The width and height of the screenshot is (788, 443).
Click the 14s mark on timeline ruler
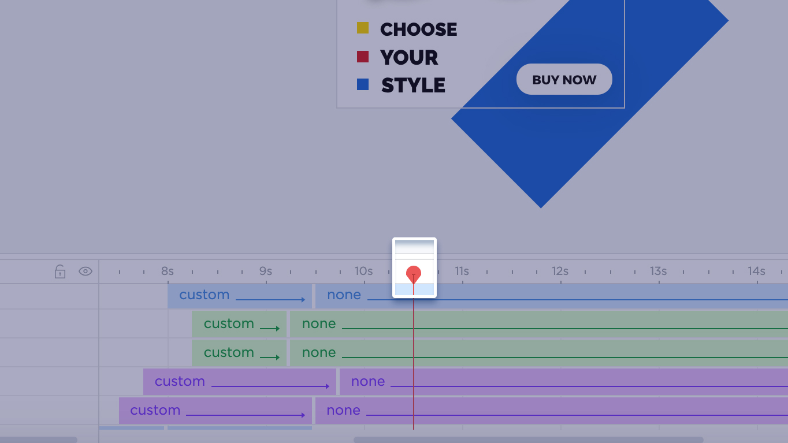coord(757,271)
